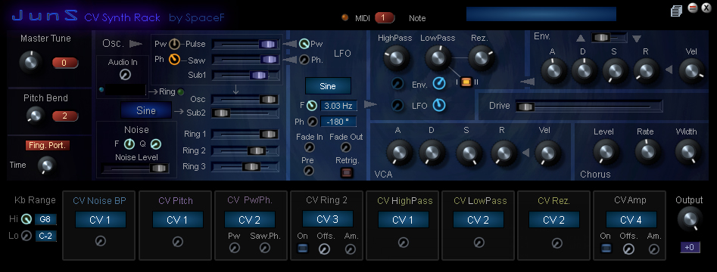The width and height of the screenshot is (717, 272).
Task: Open CV LowPass source selector
Action: click(479, 220)
